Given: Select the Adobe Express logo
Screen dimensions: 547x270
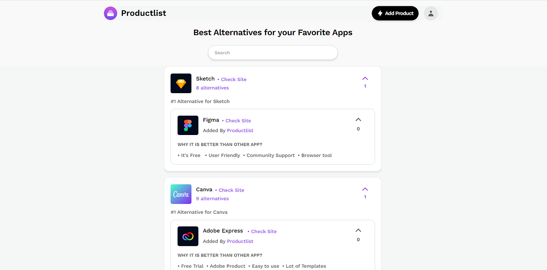Looking at the screenshot, I should [x=188, y=236].
